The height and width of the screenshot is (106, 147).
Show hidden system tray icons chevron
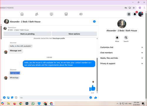(117, 104)
